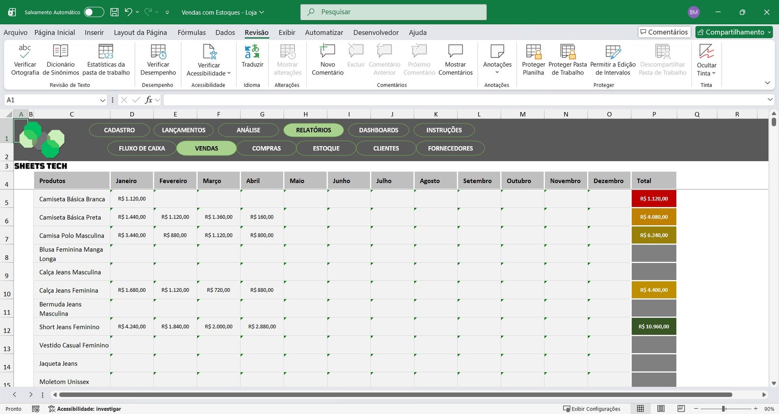Open the DASHBOARDS sheet button

click(x=378, y=130)
